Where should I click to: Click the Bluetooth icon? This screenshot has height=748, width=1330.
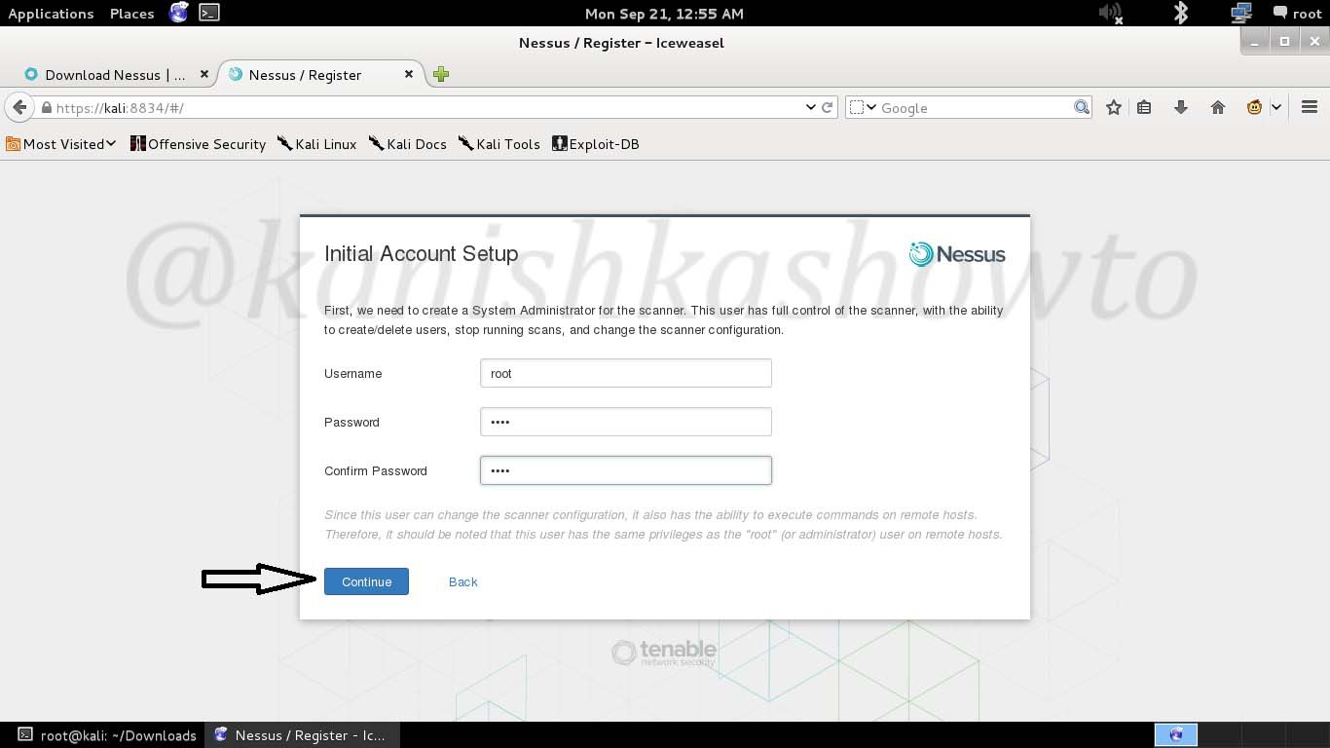(1181, 13)
